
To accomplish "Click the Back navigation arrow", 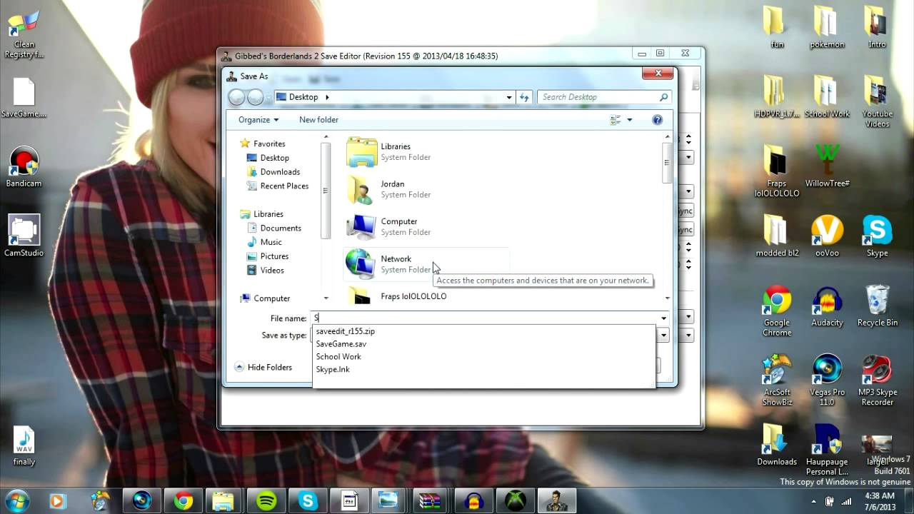I will click(236, 97).
